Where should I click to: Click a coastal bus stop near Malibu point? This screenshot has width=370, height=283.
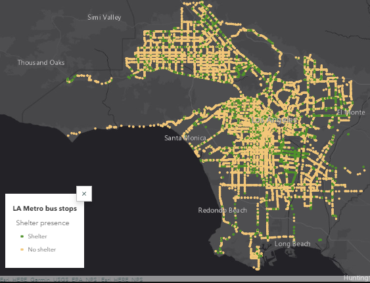click(68, 136)
